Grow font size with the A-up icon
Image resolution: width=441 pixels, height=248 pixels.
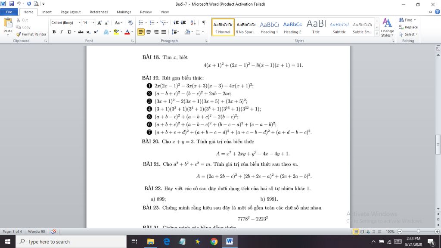coord(99,22)
